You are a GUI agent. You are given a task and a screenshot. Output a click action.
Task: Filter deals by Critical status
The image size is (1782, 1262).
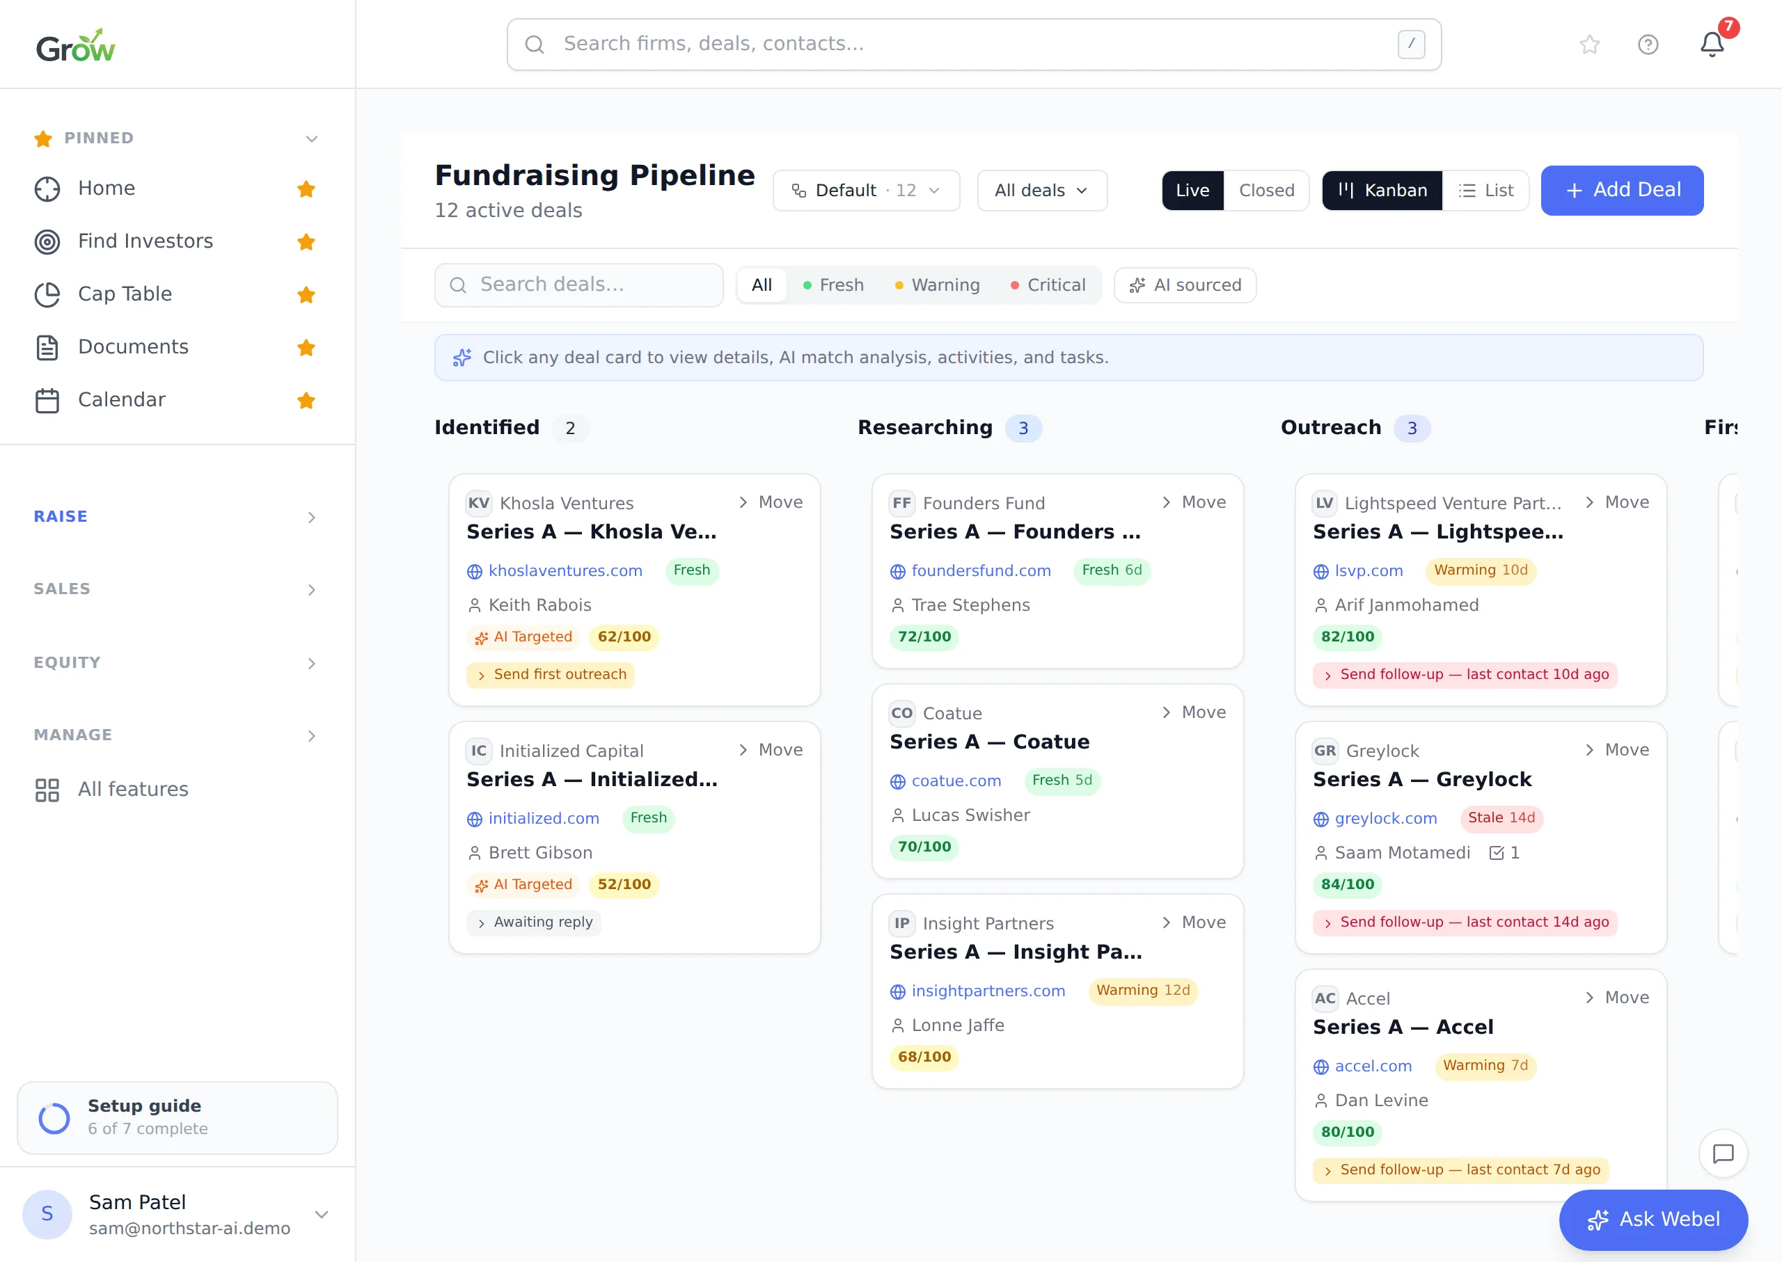1048,285
